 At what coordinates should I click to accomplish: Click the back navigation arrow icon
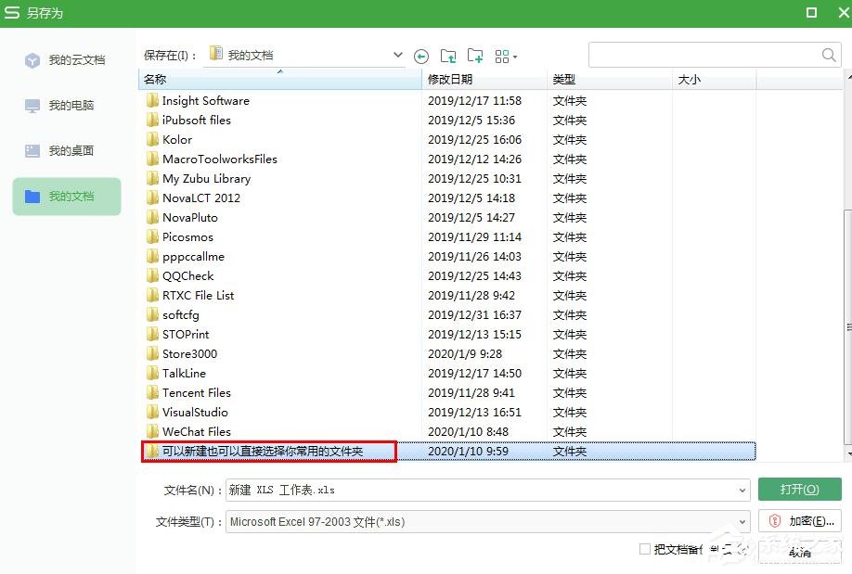[x=421, y=55]
